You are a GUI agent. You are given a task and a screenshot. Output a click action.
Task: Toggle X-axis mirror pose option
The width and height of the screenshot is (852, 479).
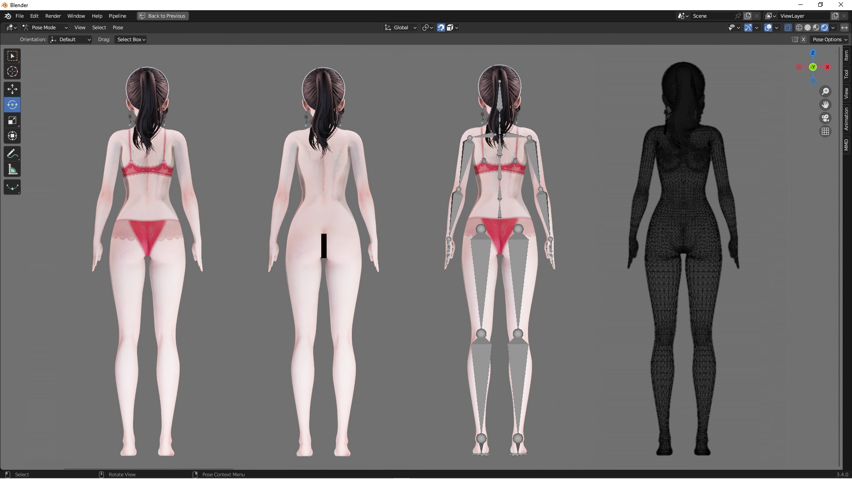803,39
